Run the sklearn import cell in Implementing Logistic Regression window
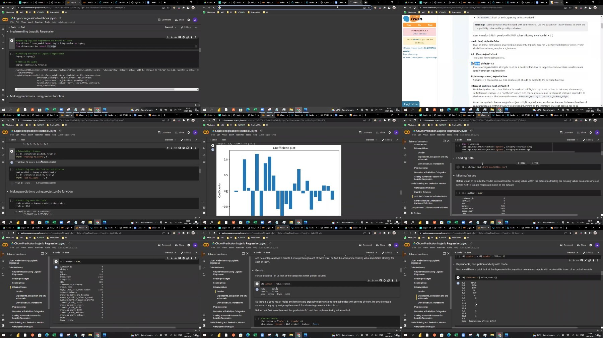The width and height of the screenshot is (603, 338). point(12,41)
